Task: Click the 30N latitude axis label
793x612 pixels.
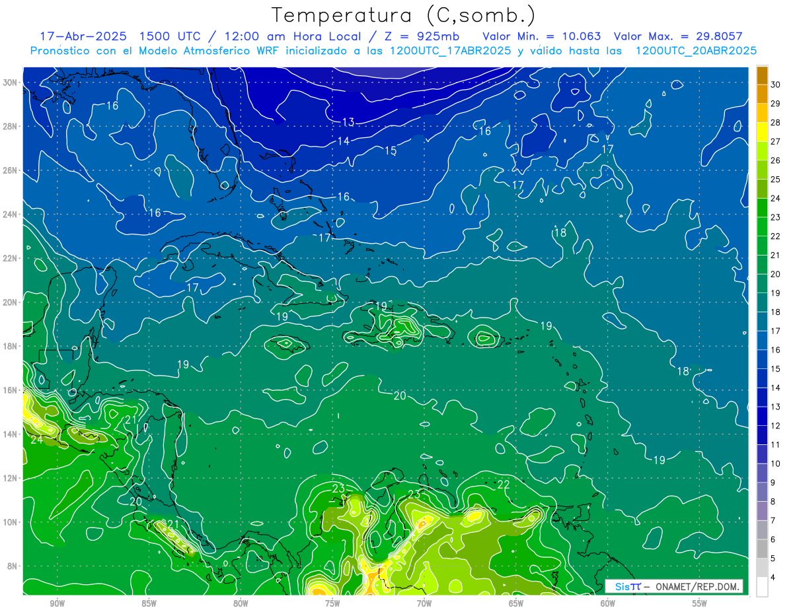Action: click(x=11, y=83)
